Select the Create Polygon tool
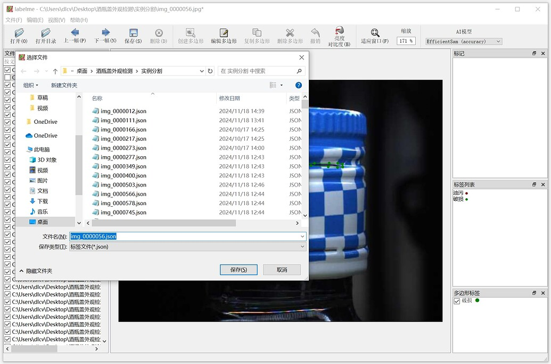Image resolution: width=551 pixels, height=364 pixels. 191,32
